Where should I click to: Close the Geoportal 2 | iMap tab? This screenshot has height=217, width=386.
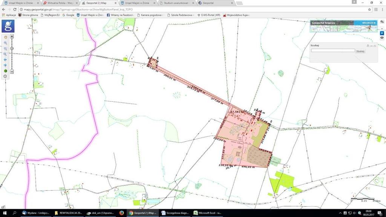tap(115, 3)
